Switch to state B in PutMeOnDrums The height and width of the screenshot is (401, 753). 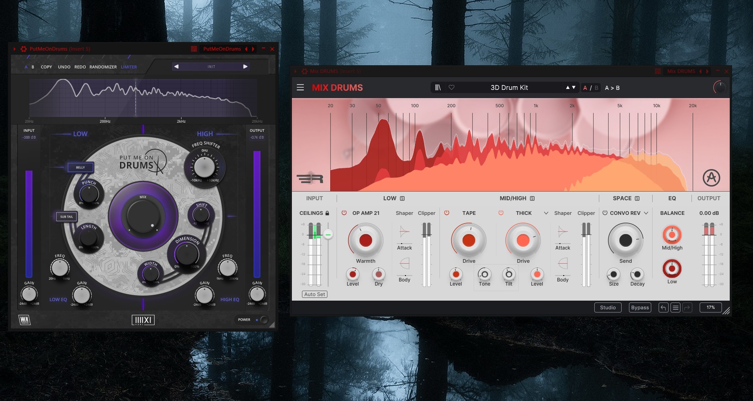[x=33, y=67]
